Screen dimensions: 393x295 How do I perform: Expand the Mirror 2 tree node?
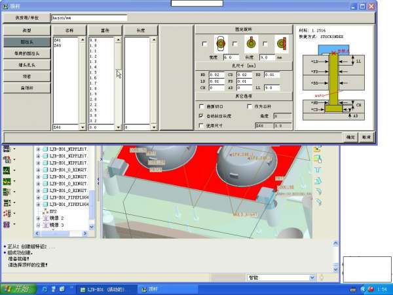click(x=38, y=218)
